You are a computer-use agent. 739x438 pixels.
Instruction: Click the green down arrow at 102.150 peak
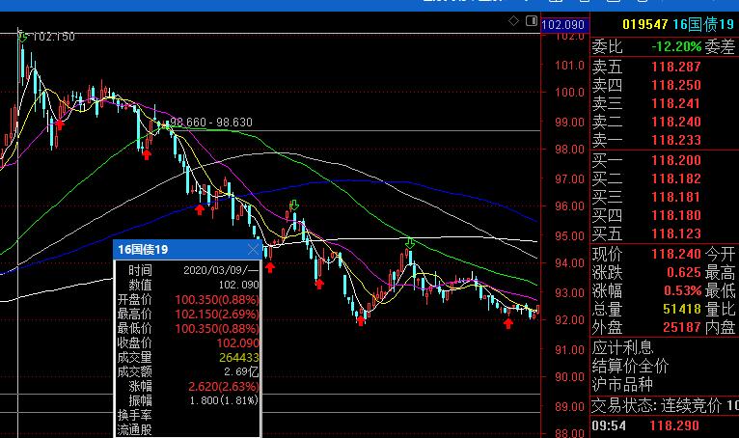pos(23,37)
